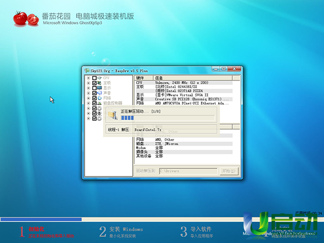The height and width of the screenshot is (243, 324).
Task: Click the disc icon below 磁盘控制器 row
Action: (x=99, y=109)
